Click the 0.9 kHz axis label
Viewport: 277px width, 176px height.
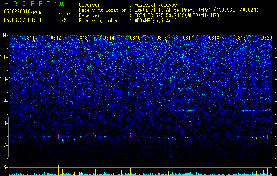tap(4, 101)
